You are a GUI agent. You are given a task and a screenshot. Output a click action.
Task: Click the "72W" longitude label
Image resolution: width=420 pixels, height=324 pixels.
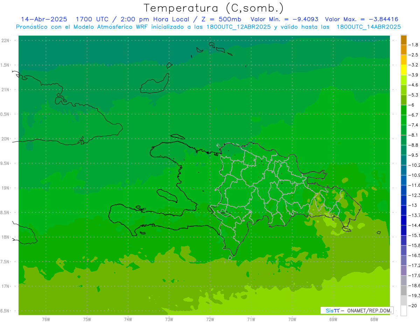point(210,319)
